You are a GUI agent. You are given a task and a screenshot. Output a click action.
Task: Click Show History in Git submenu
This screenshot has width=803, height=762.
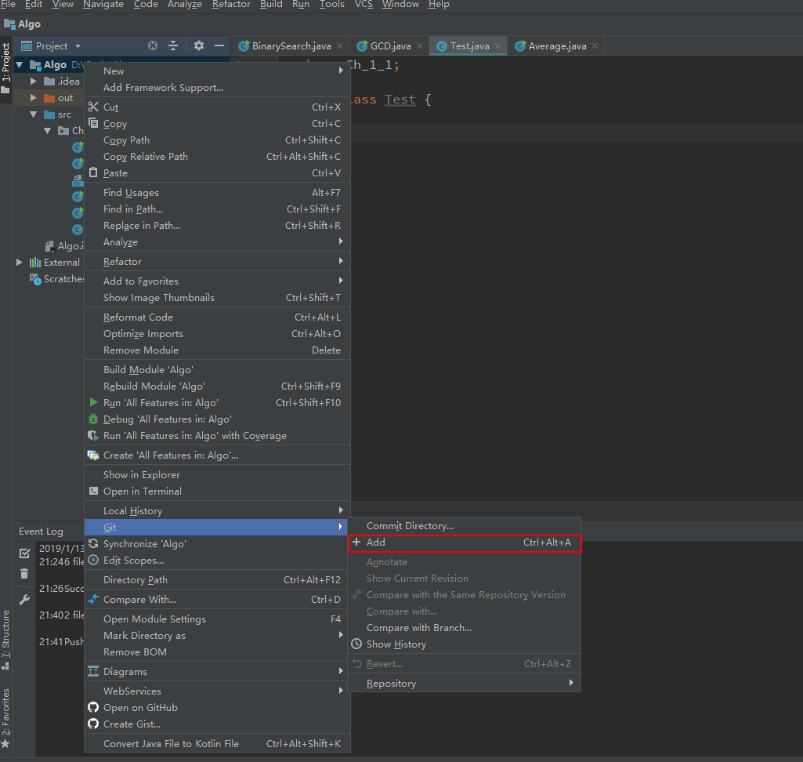pos(396,644)
